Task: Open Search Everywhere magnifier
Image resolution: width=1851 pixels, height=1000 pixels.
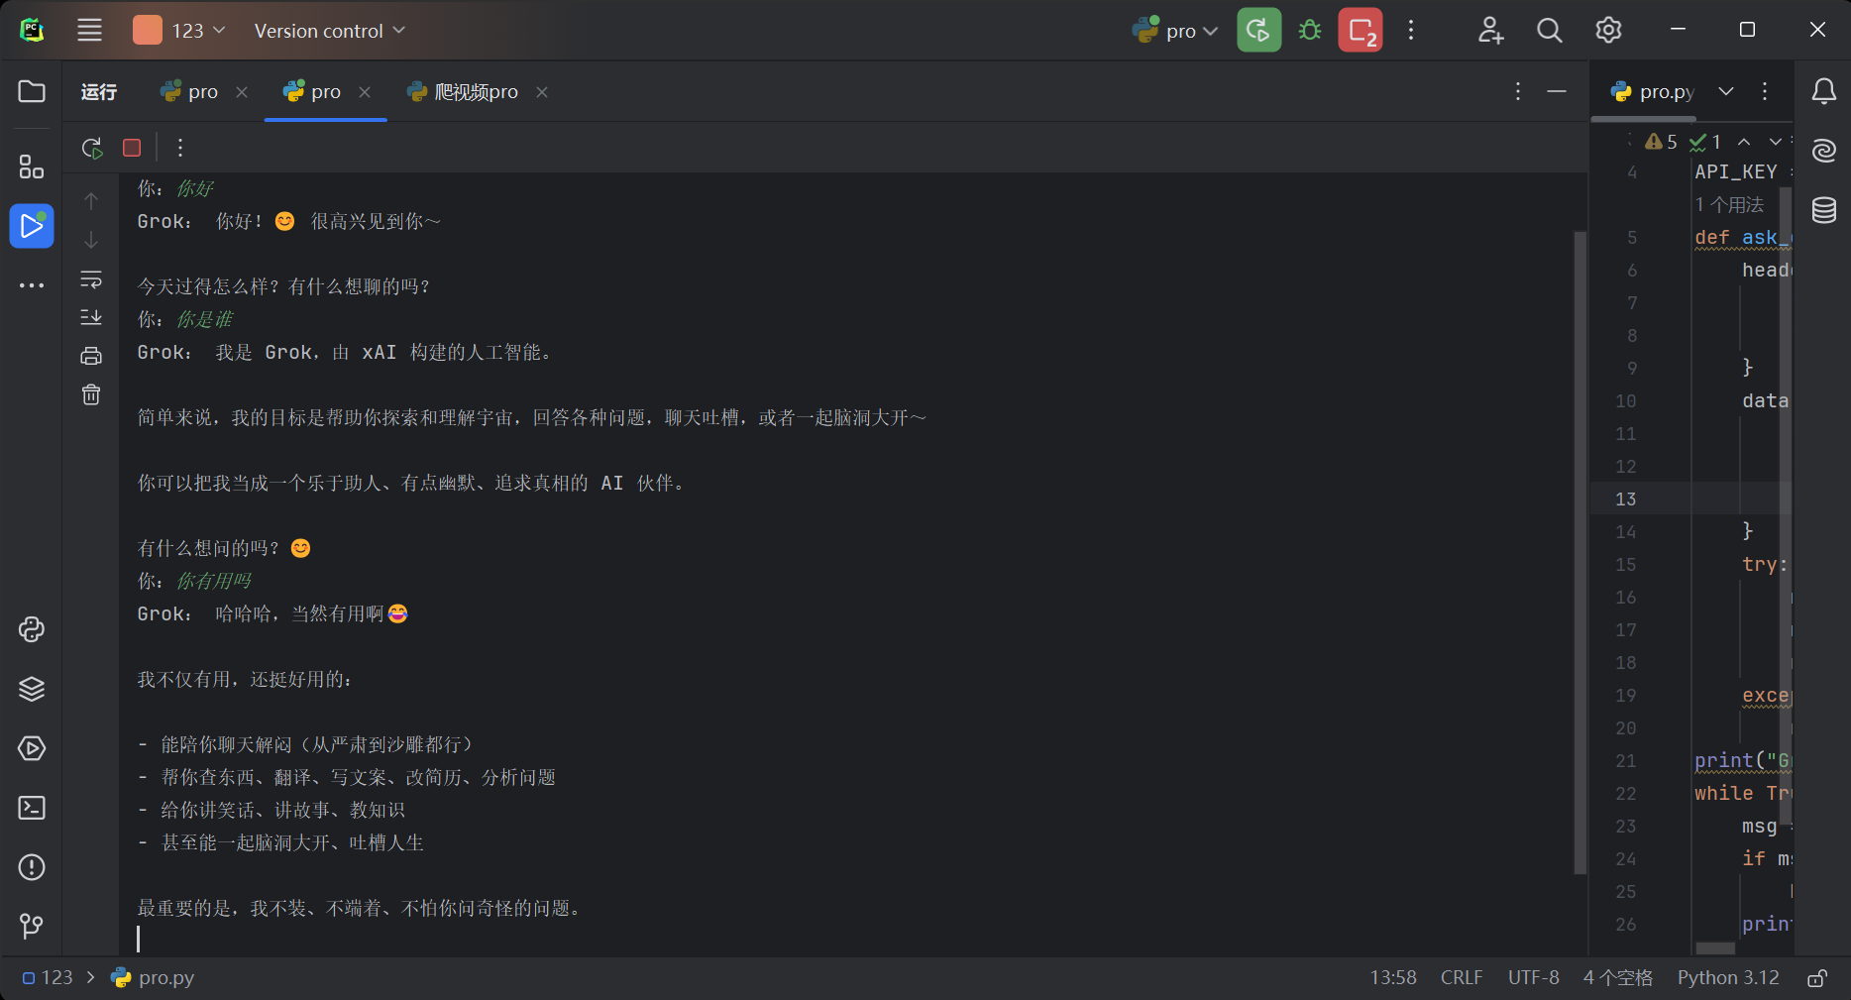Action: click(x=1550, y=30)
